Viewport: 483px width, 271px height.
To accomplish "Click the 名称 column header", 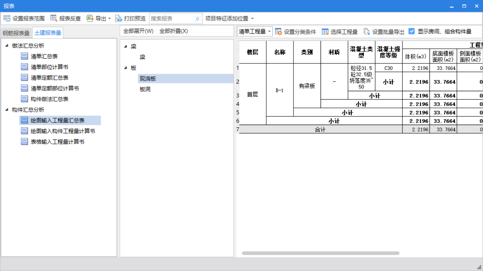I will click(280, 52).
